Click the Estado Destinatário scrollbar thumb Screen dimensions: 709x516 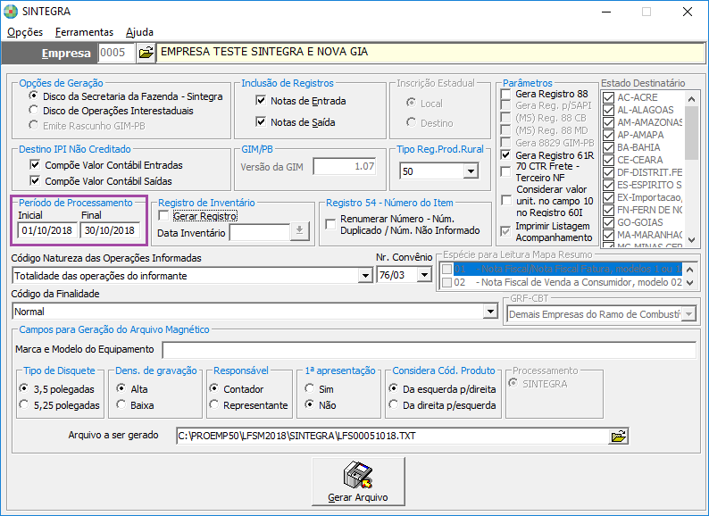pyautogui.click(x=691, y=132)
